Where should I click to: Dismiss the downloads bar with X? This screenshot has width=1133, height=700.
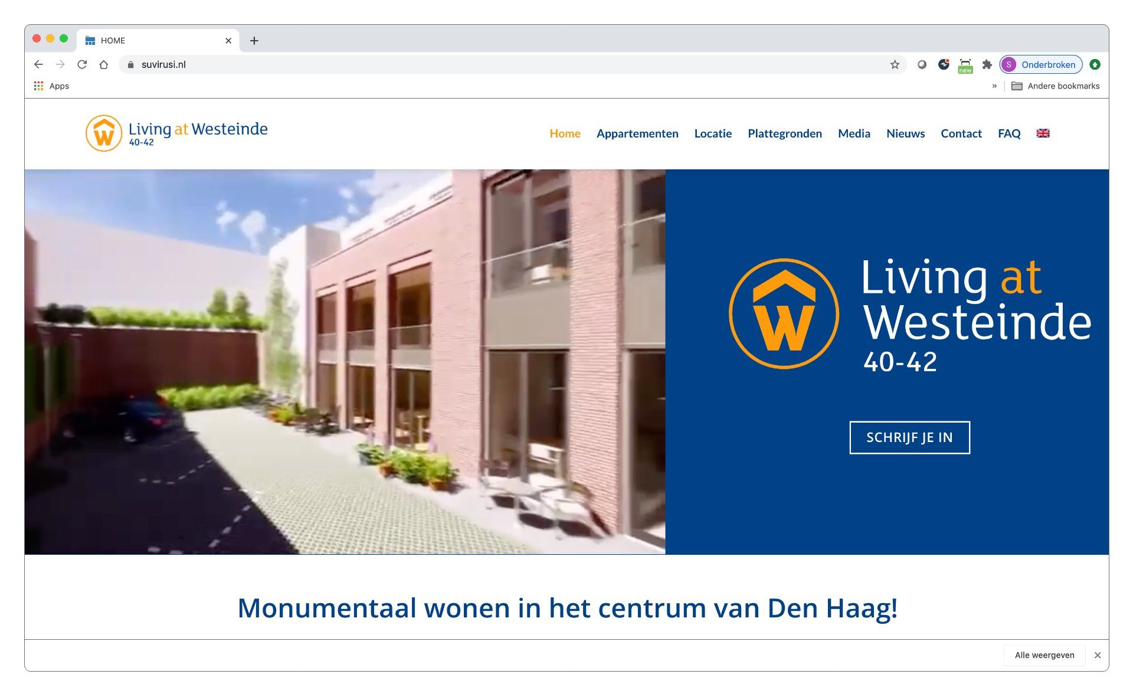coord(1098,655)
